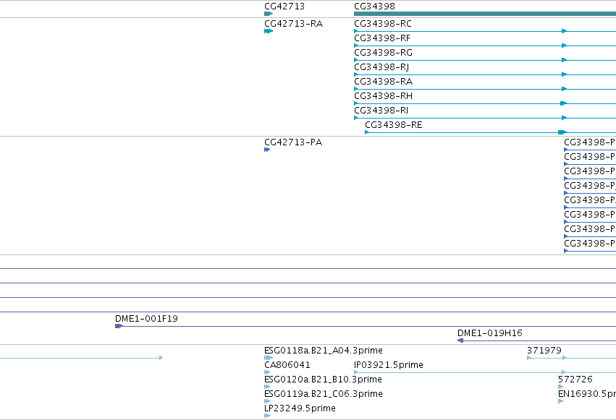Click the DME1-001F19 clone label
This screenshot has height=420, width=616.
146,319
